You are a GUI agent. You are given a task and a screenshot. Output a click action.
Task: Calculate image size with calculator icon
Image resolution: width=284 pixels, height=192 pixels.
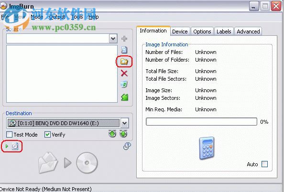pos(207,148)
